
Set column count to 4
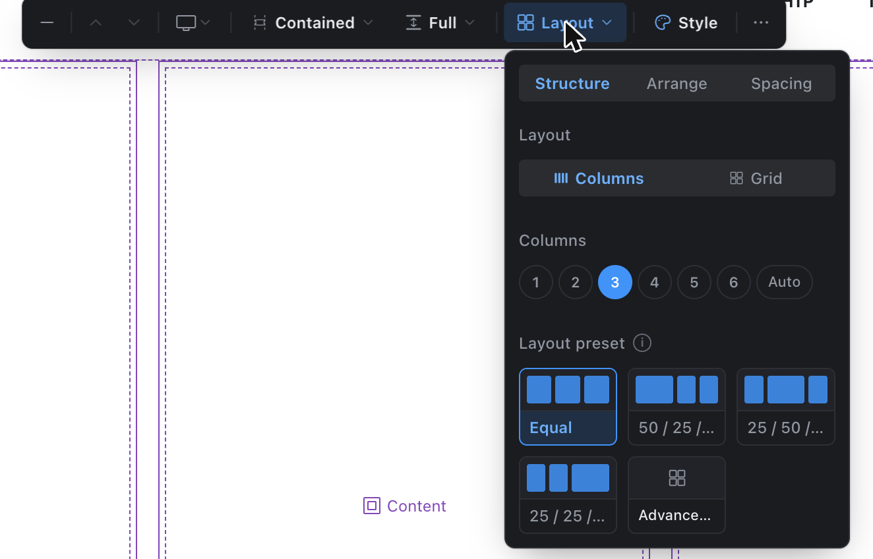(655, 282)
